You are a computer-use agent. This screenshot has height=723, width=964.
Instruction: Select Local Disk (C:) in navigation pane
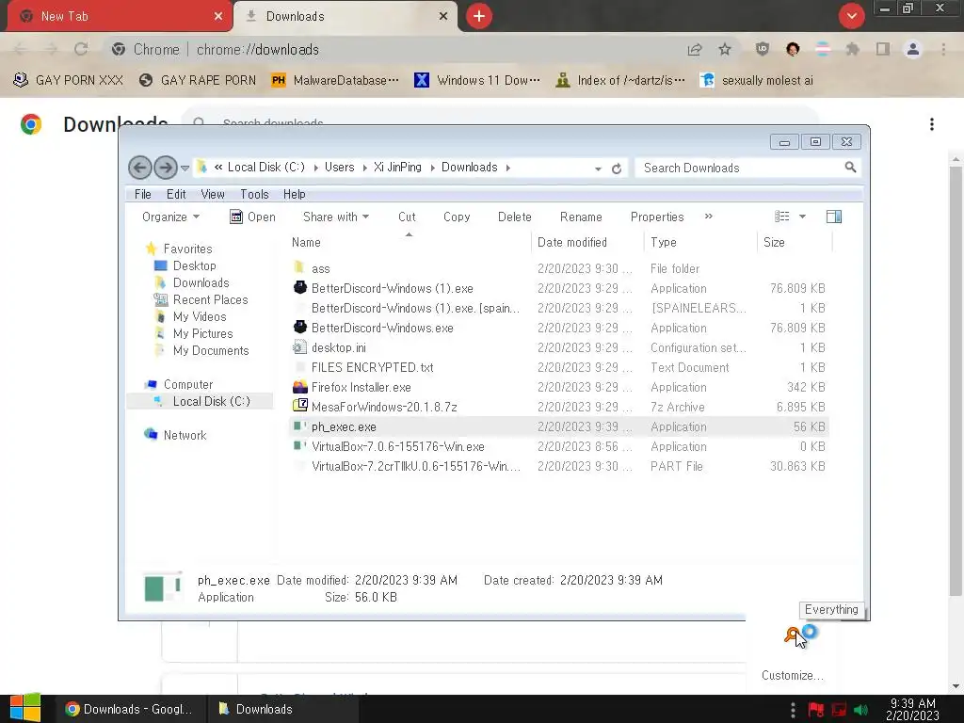[211, 401]
